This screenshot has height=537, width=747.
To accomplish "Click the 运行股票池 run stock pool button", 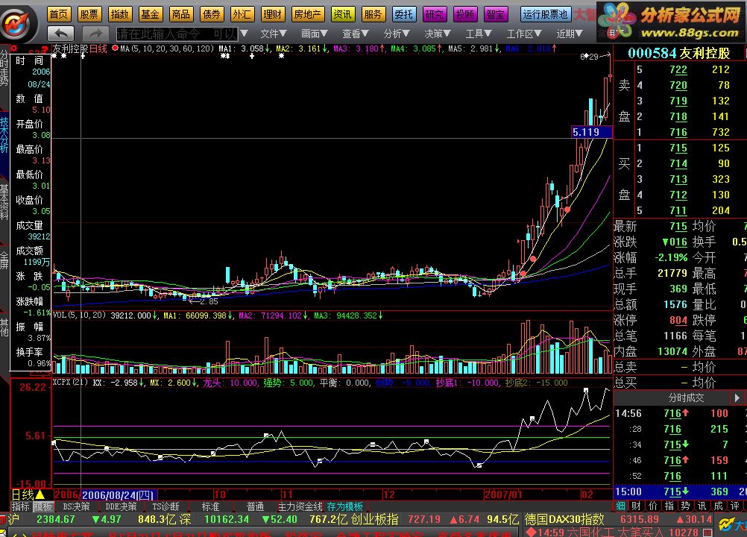I will (546, 14).
